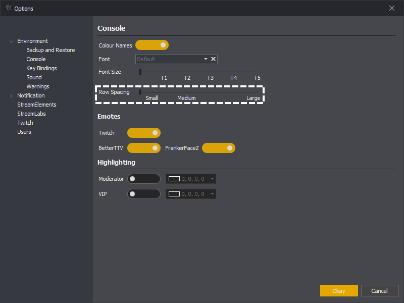
Task: Open the Key Bindings page
Action: tap(41, 68)
